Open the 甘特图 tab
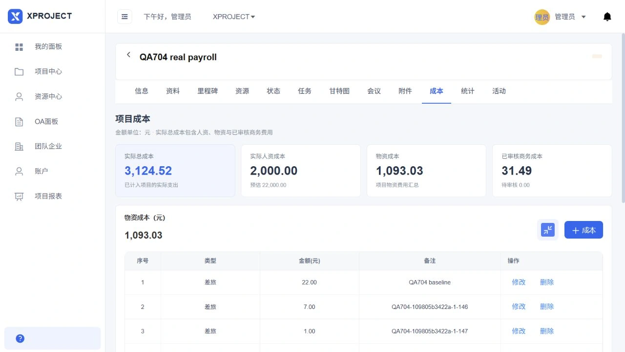 coord(339,91)
